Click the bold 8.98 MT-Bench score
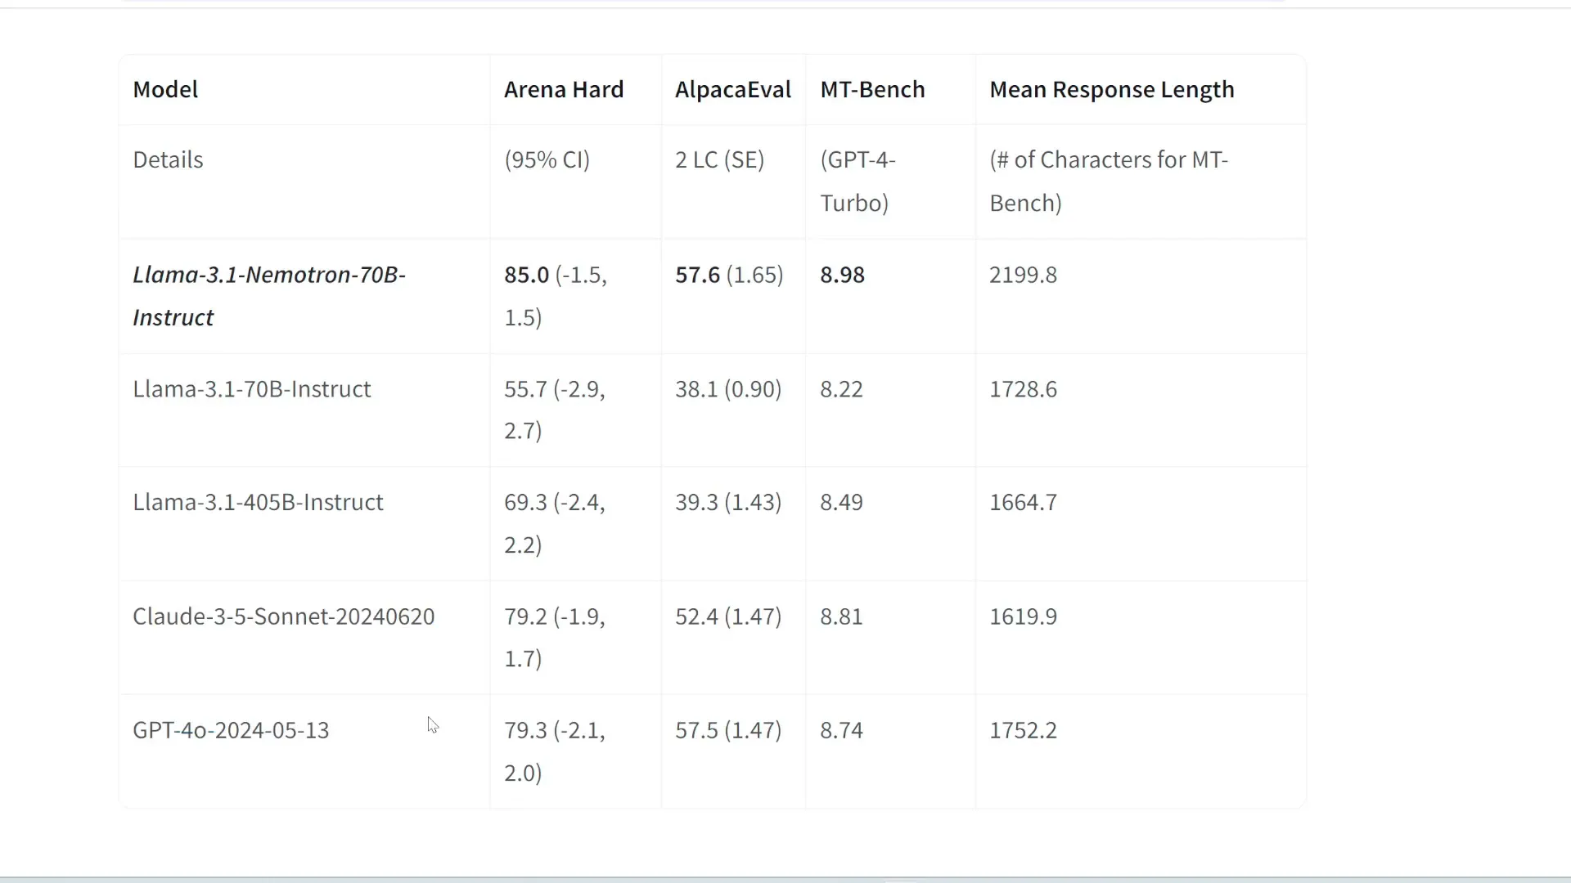 (842, 276)
